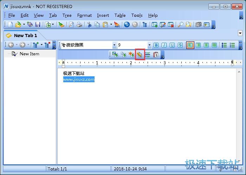The width and height of the screenshot is (246, 175).
Task: Remove tree node with red X
Action: pyautogui.click(x=47, y=45)
